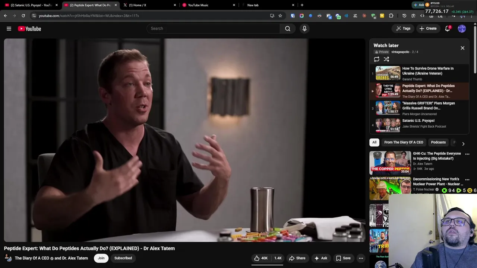Open options for GHK-Cu video suggestion

click(467, 154)
